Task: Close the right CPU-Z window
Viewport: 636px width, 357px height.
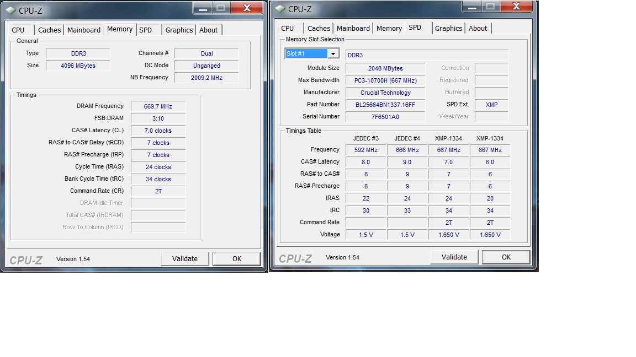Action: (x=516, y=7)
